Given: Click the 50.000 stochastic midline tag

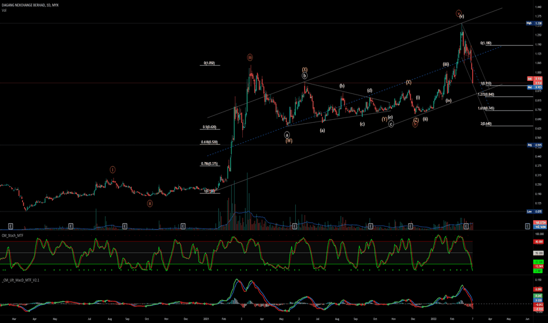Looking at the screenshot, I should pyautogui.click(x=538, y=253).
